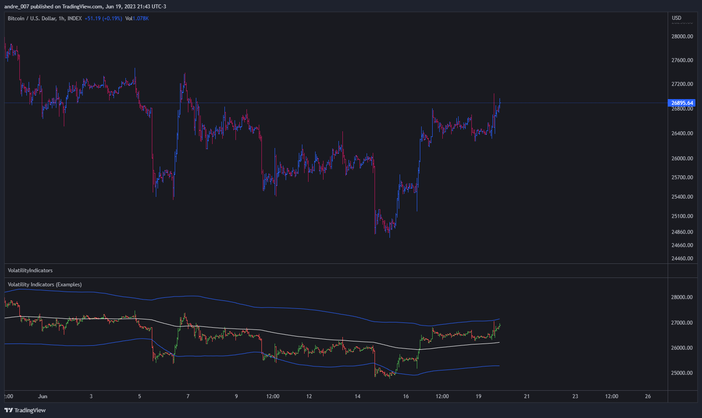Click the 5 date on time axis
This screenshot has height=418, width=702.
[140, 396]
